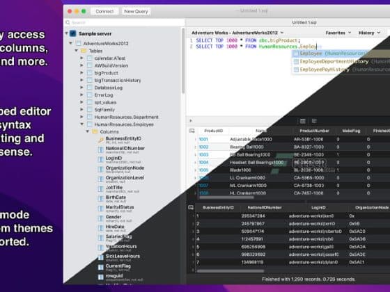Choose EmployeePayHistory autocomplete suggestion

(x=341, y=70)
